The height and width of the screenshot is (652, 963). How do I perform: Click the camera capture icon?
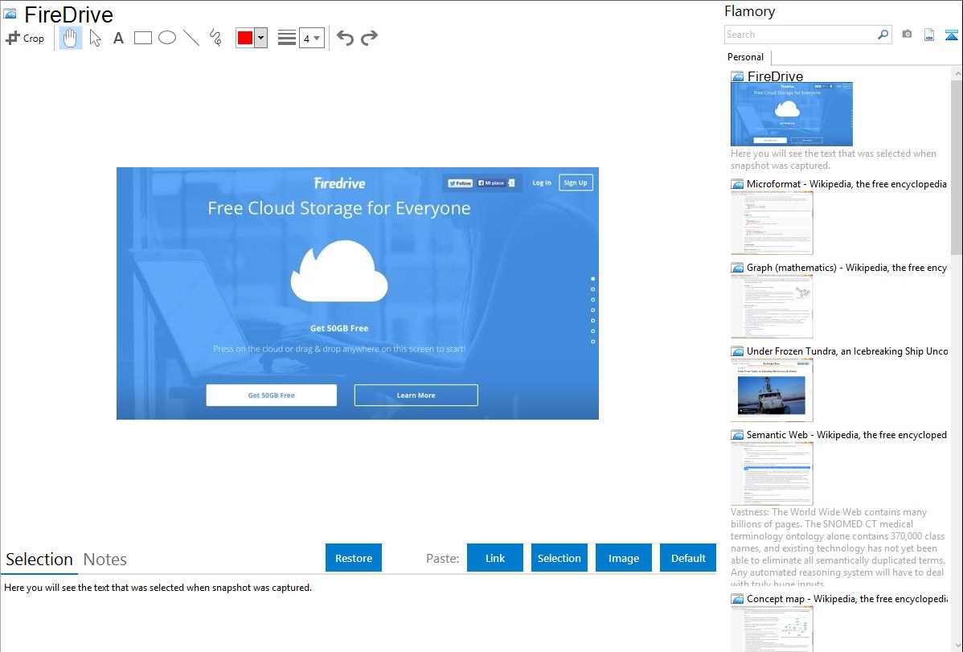(x=907, y=35)
